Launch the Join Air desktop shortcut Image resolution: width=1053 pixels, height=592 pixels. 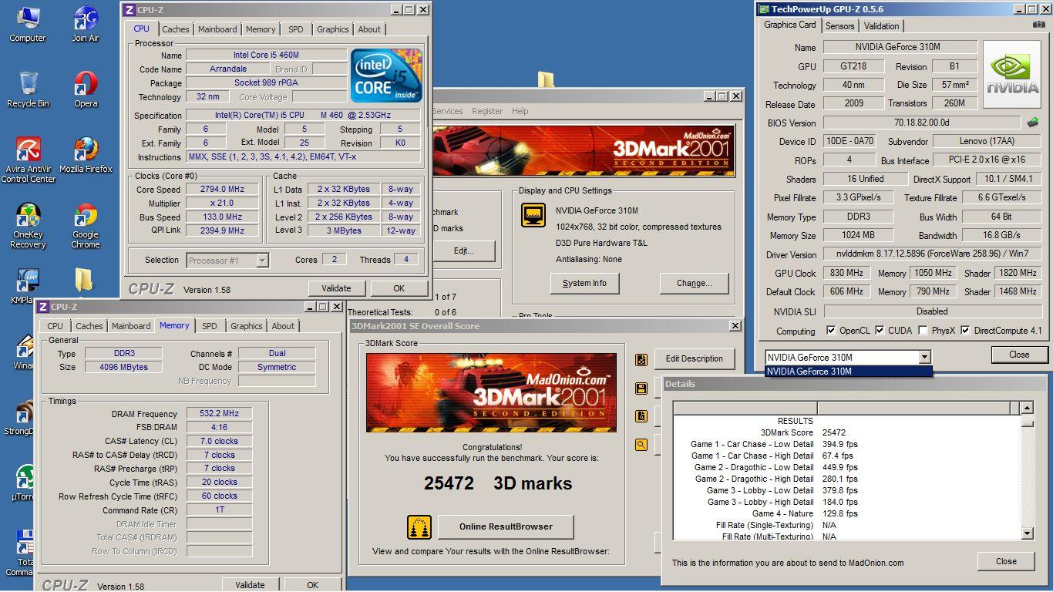86,23
